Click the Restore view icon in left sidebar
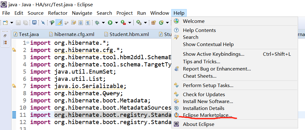305x130 pixels. point(5,36)
